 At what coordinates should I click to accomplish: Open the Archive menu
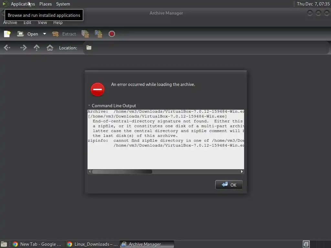click(10, 22)
